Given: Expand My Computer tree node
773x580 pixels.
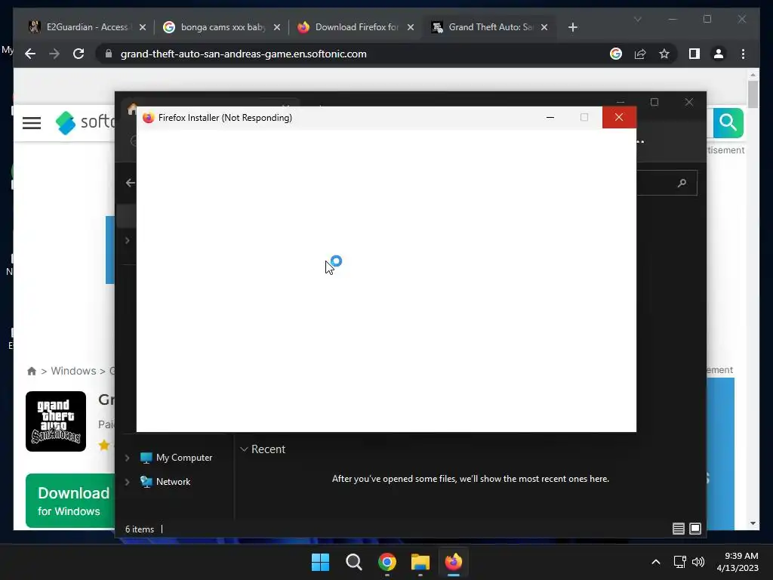Looking at the screenshot, I should 127,458.
